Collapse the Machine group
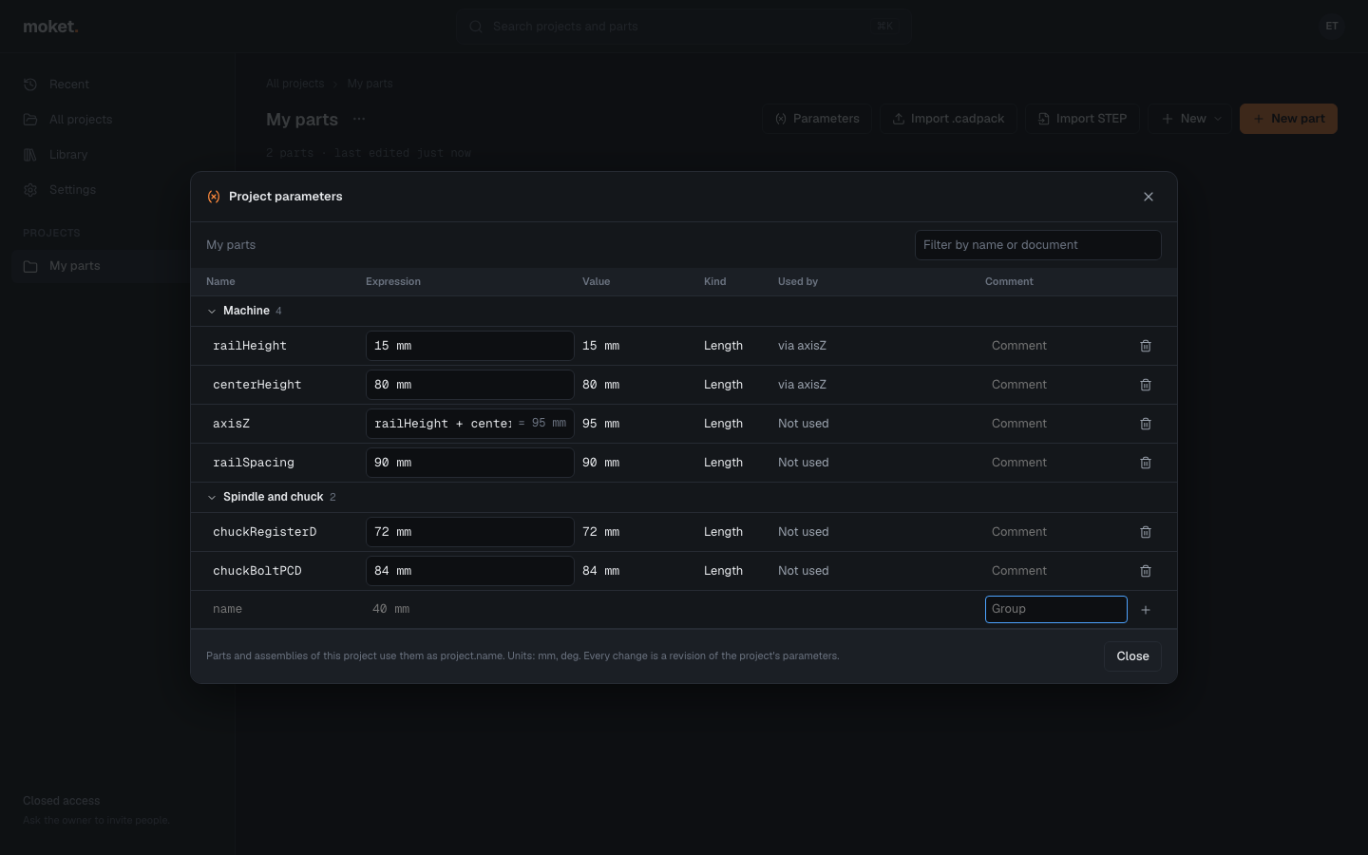This screenshot has height=855, width=1368. (x=212, y=311)
